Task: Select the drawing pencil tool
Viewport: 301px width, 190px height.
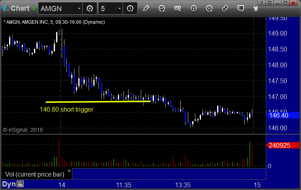Action: (x=146, y=8)
